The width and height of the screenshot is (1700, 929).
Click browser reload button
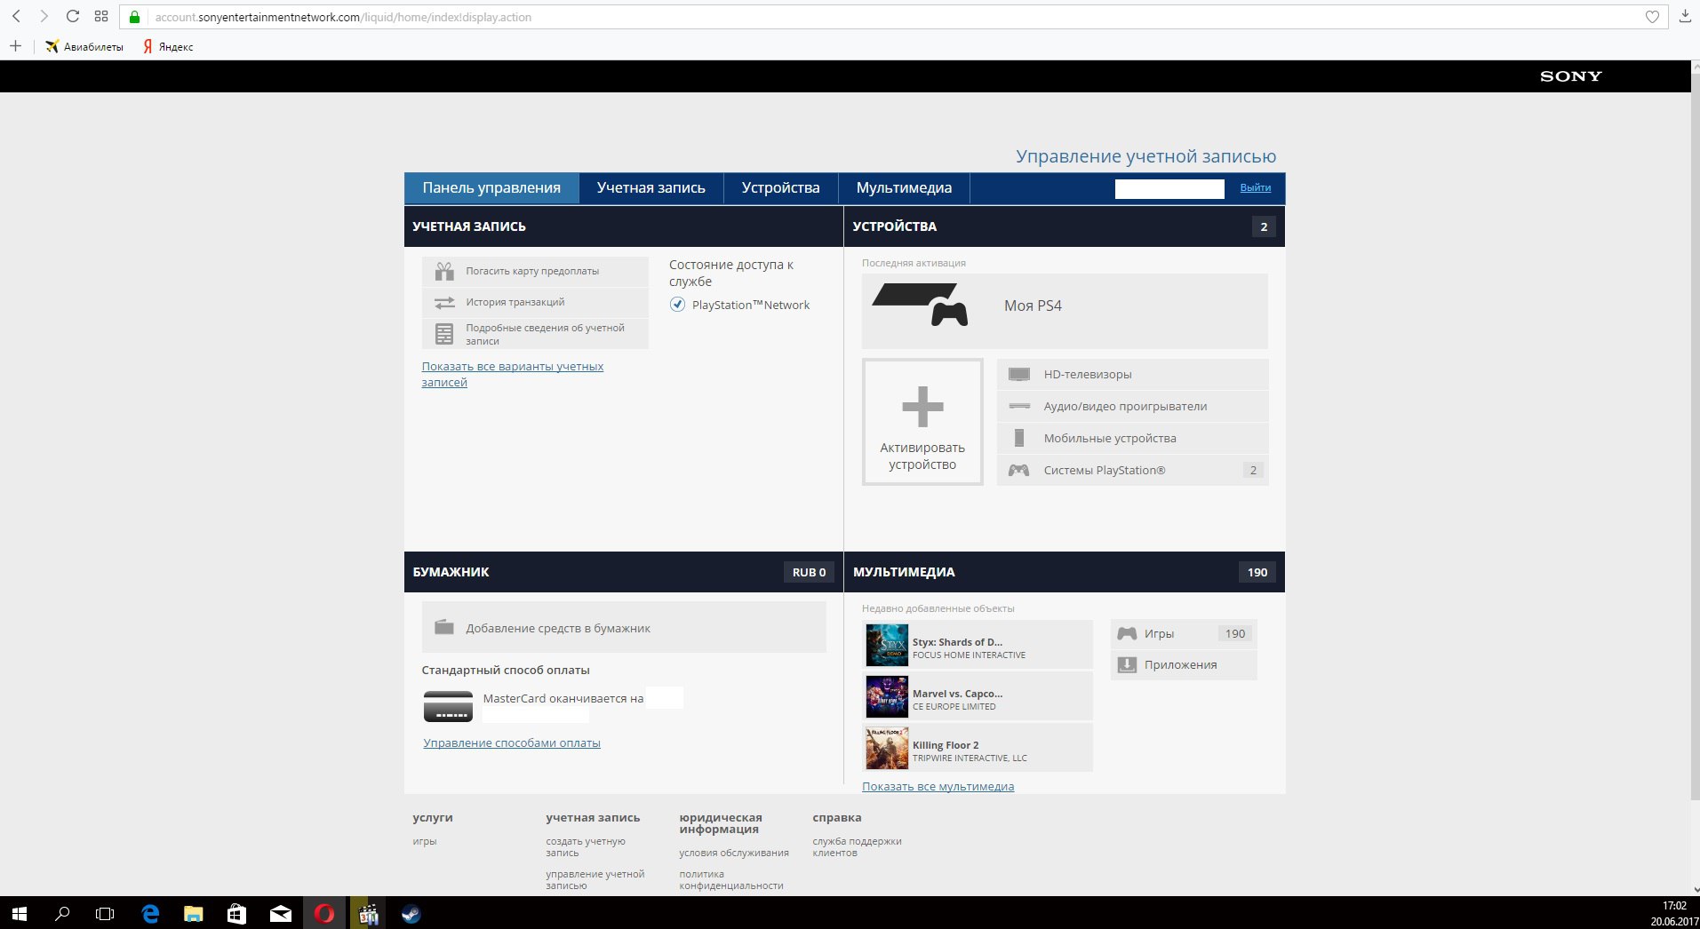pyautogui.click(x=72, y=16)
